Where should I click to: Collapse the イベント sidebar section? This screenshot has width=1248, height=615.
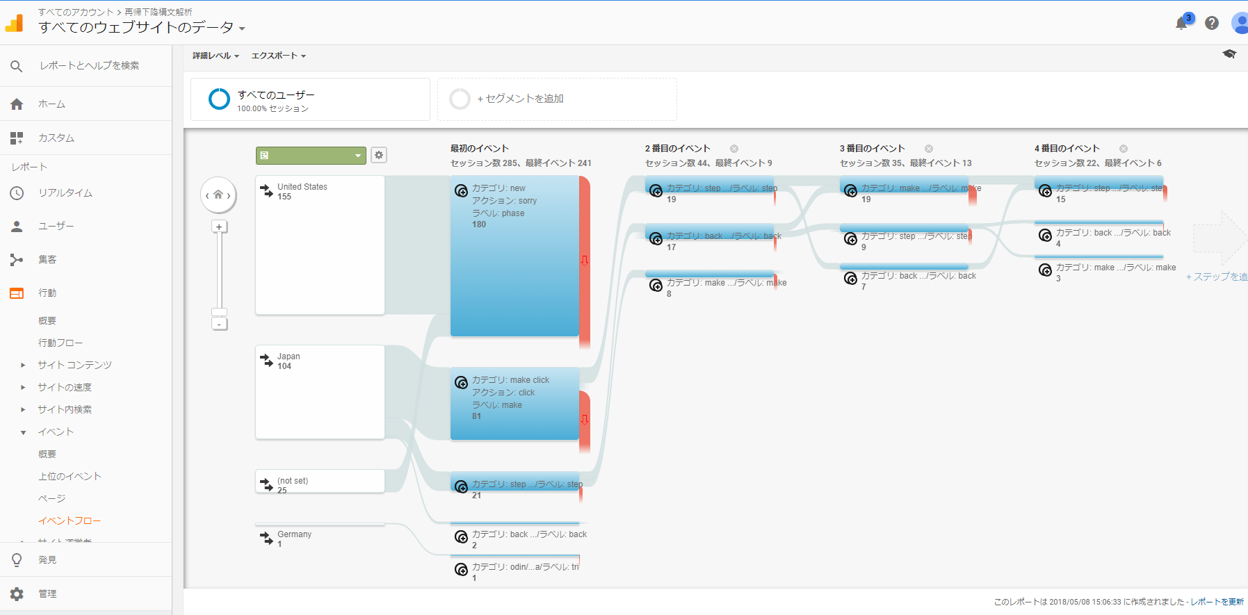pos(23,432)
